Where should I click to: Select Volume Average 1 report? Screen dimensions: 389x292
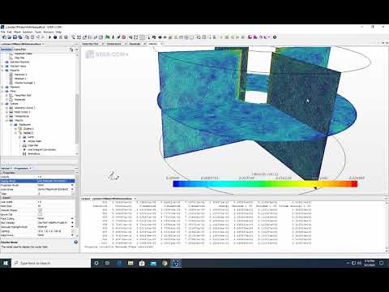coord(25,83)
